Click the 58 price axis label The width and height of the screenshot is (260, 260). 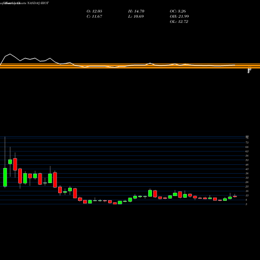[247, 156]
